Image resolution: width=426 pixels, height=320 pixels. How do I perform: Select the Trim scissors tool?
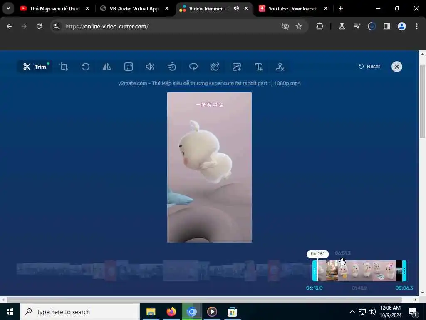tap(35, 67)
